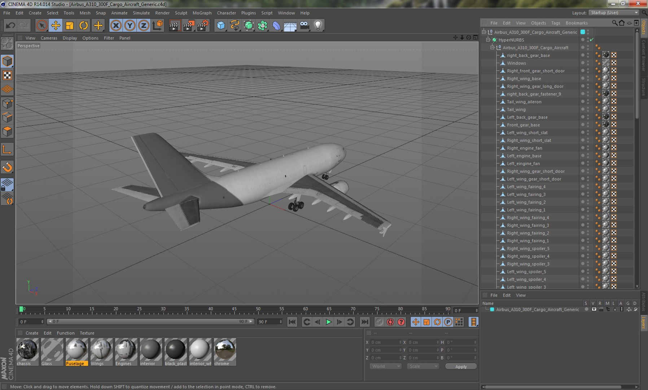Open the Simulate menu
This screenshot has width=648, height=390.
(x=141, y=13)
